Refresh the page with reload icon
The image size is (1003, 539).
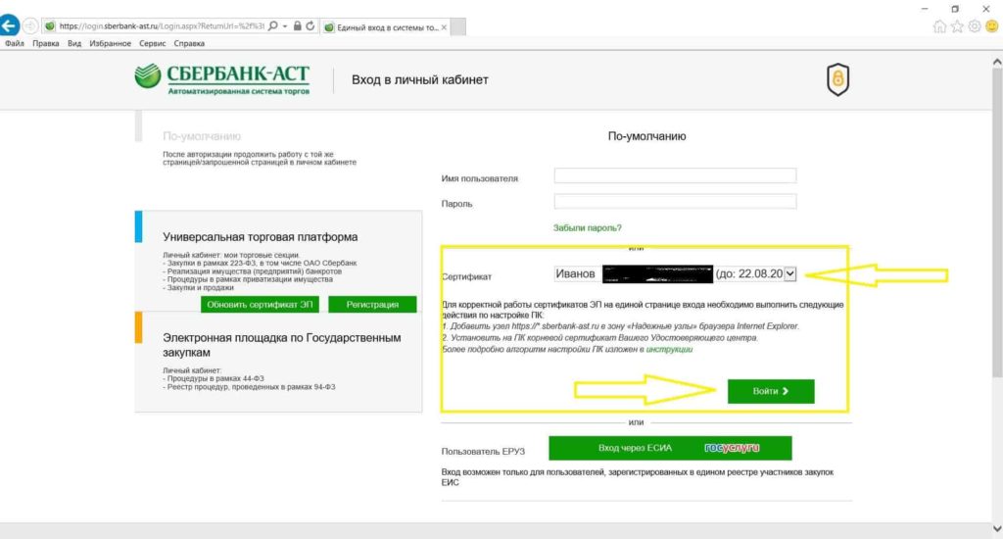(x=310, y=26)
